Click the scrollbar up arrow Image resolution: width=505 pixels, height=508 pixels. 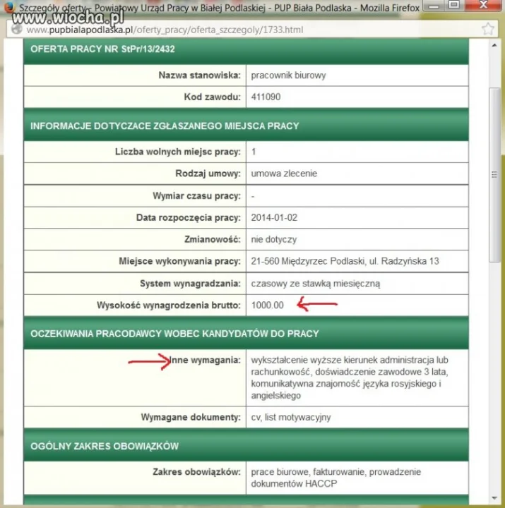[x=494, y=45]
